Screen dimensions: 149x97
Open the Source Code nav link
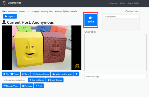[x=133, y=3]
